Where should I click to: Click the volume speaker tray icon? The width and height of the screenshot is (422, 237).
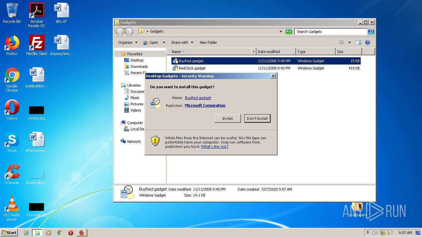[375, 233]
